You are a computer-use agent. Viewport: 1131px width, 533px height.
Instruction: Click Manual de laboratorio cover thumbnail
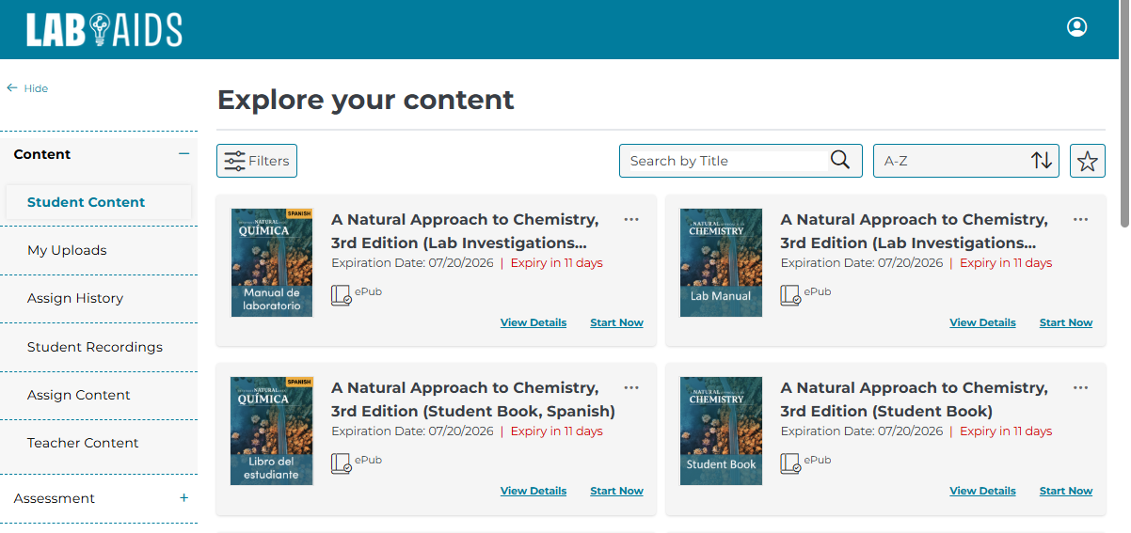pyautogui.click(x=272, y=262)
